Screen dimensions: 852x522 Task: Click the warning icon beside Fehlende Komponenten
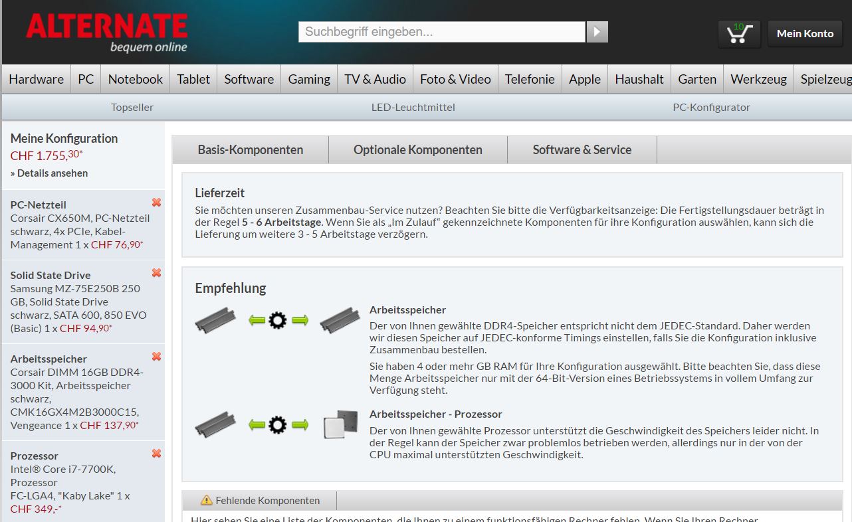tap(207, 500)
